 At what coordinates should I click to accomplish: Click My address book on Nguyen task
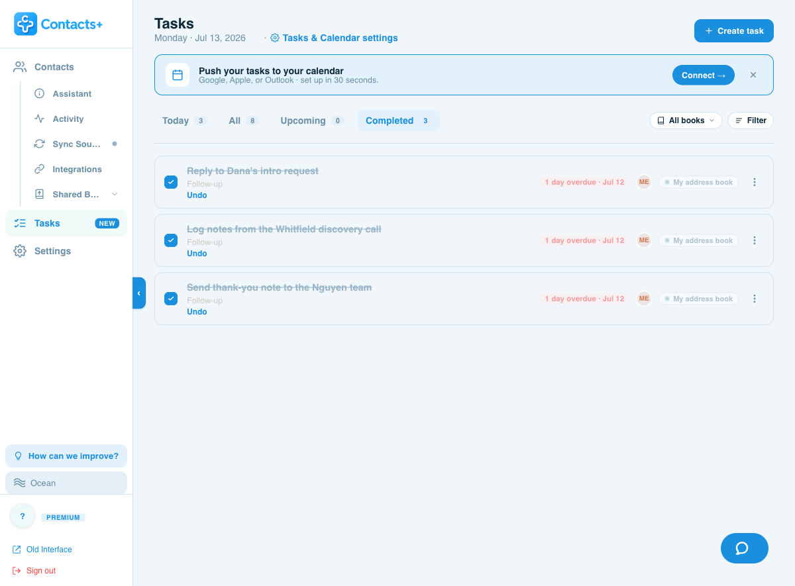point(698,299)
